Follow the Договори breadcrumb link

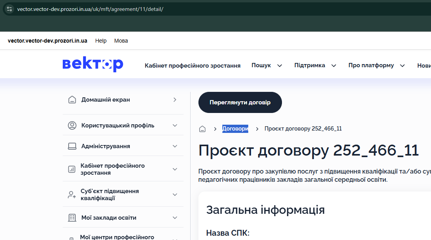click(235, 129)
